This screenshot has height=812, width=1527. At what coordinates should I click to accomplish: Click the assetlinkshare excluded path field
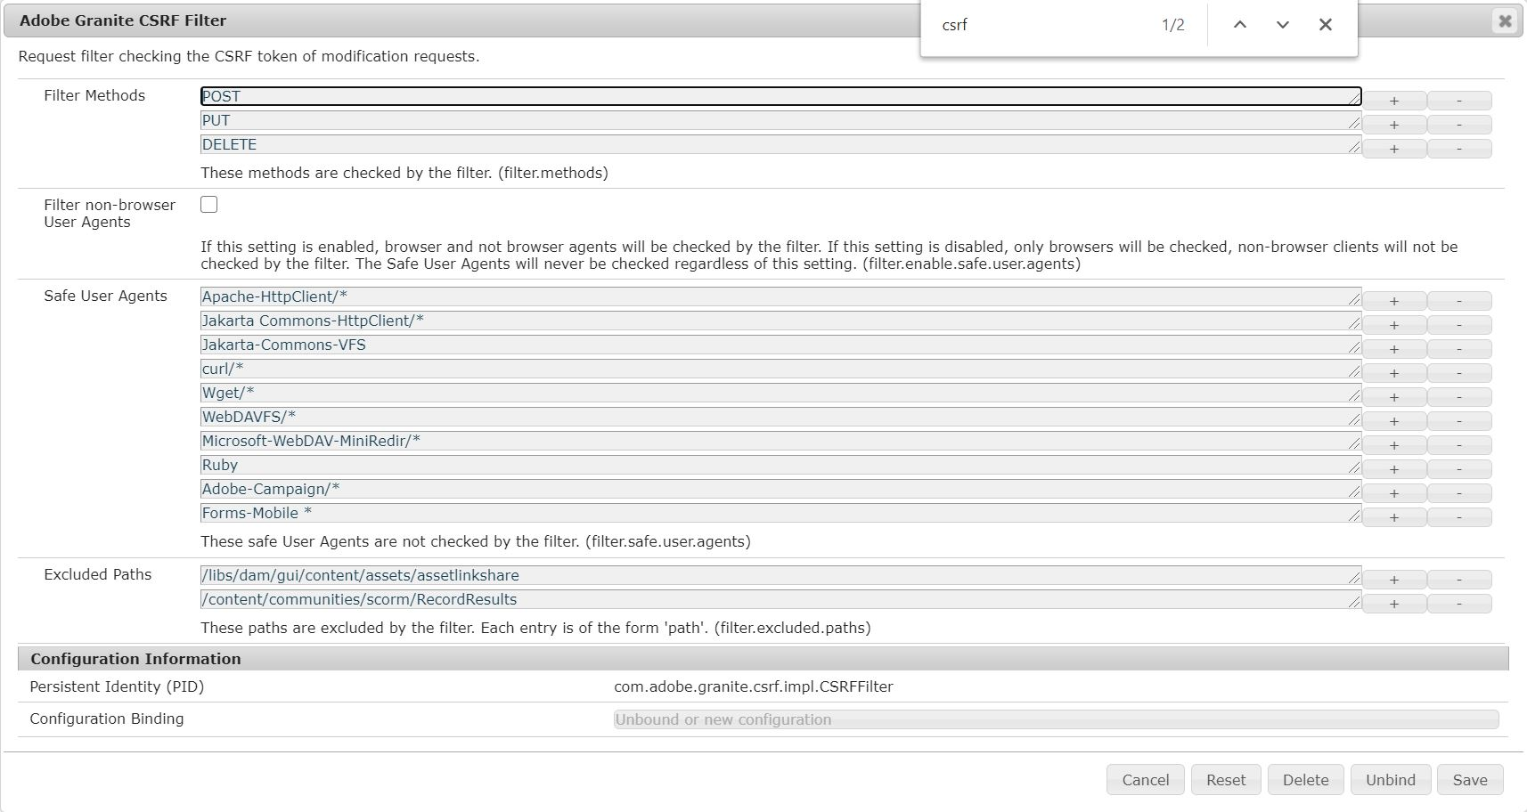[x=624, y=575]
